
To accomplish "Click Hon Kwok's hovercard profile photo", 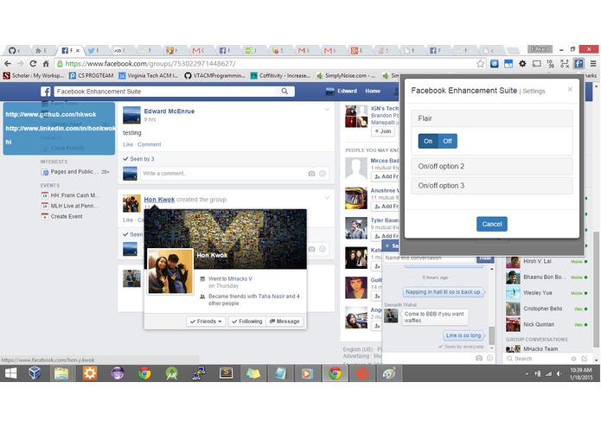I will pyautogui.click(x=170, y=271).
